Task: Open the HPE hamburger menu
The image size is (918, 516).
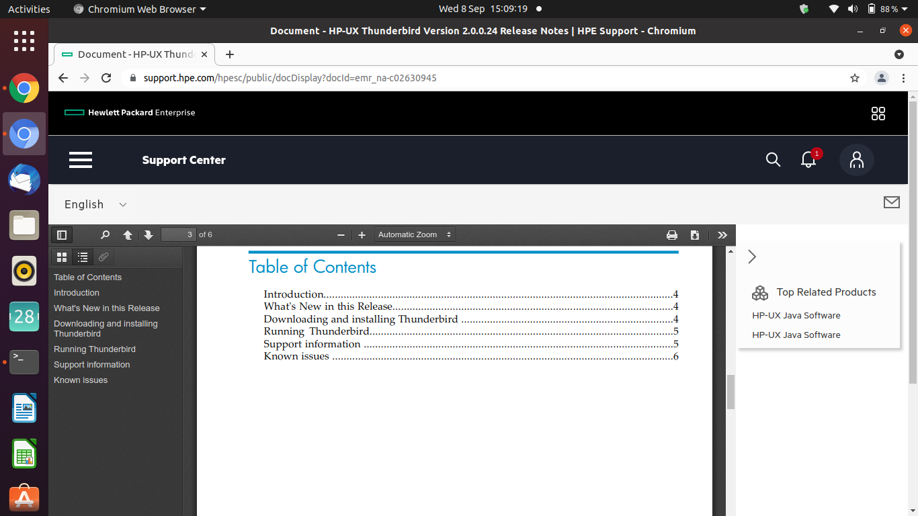Action: (x=81, y=160)
